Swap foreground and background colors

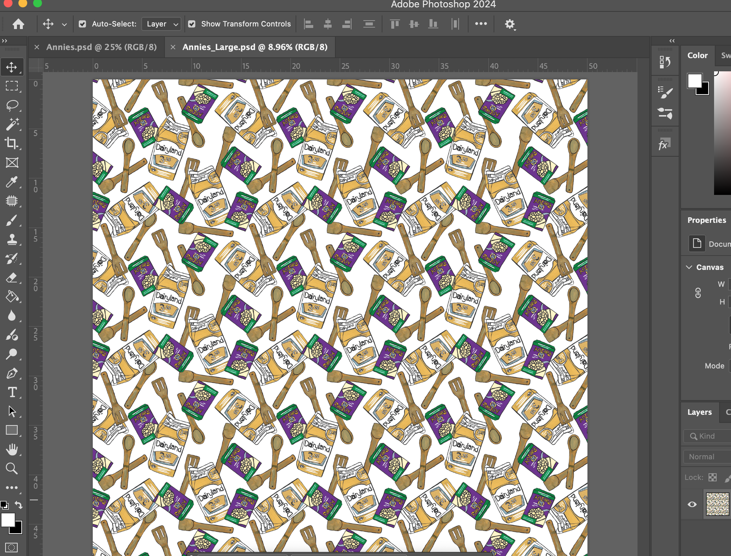pos(18,505)
